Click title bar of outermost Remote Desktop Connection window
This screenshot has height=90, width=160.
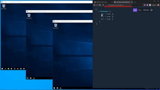tap(46, 2)
